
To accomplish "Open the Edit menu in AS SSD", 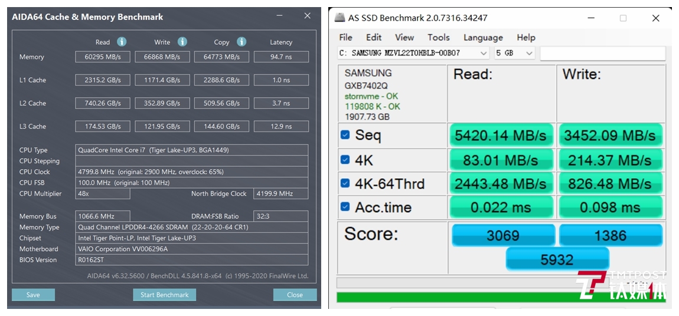I will pos(374,38).
